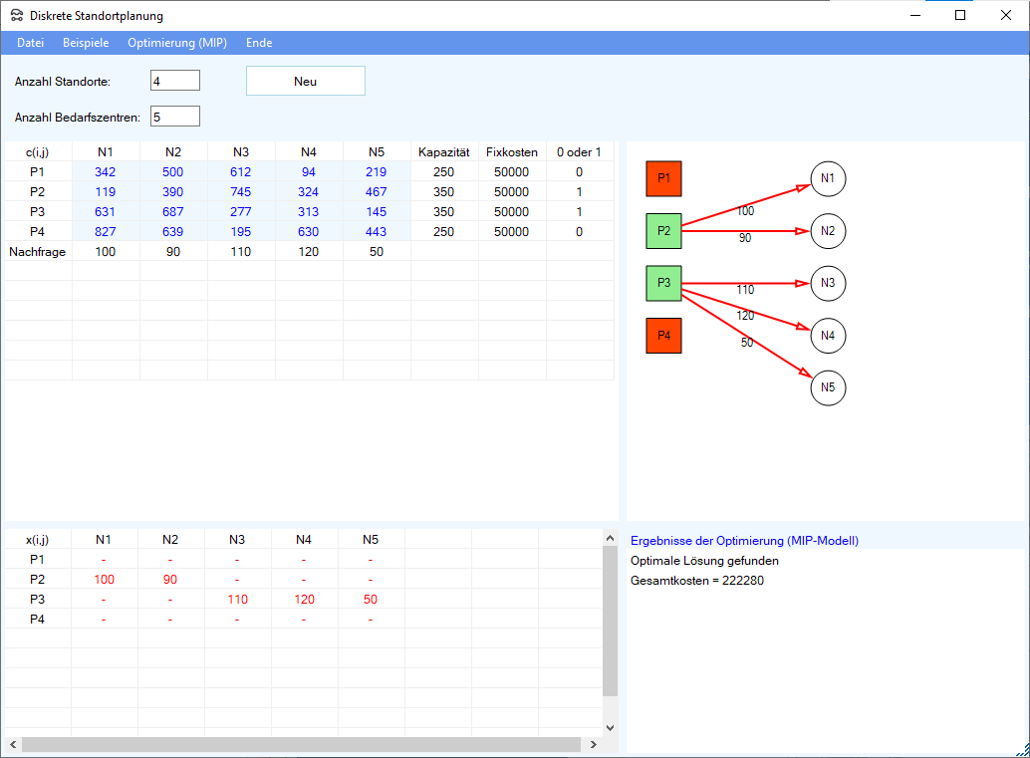This screenshot has width=1030, height=758.
Task: Select the N3 demand center circle
Action: click(x=828, y=283)
